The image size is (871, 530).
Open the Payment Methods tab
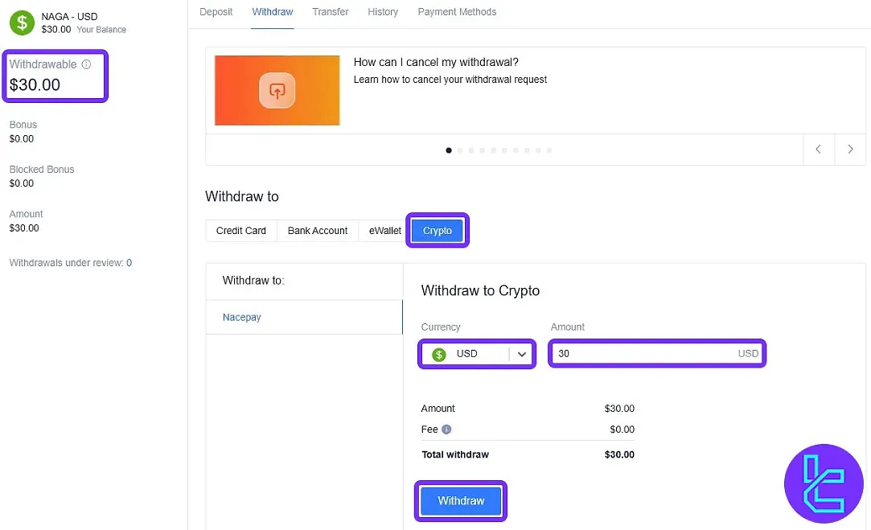457,12
